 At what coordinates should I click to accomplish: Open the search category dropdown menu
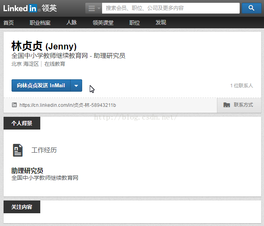pos(94,8)
